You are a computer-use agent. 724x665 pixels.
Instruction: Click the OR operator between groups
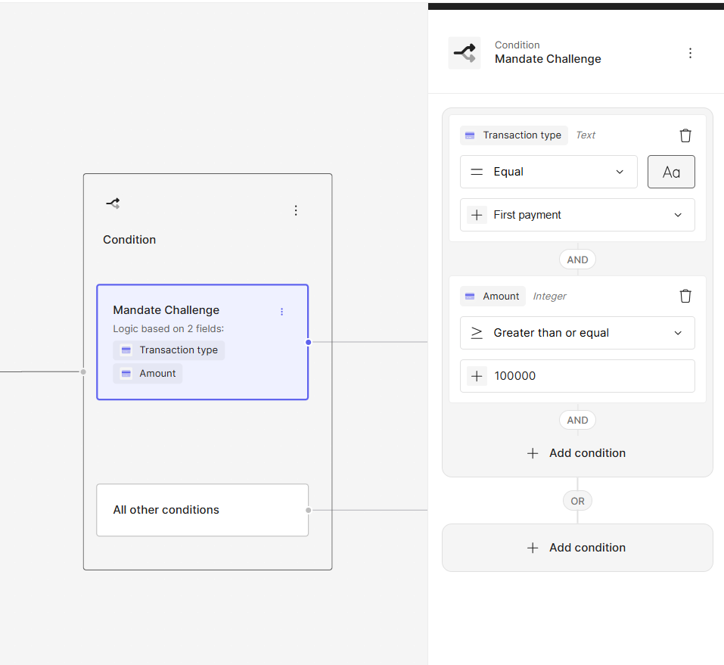[x=578, y=501]
